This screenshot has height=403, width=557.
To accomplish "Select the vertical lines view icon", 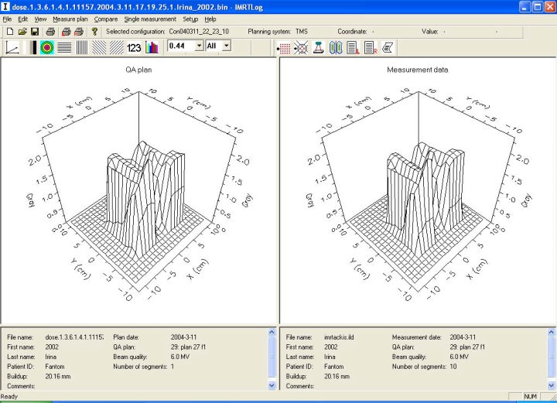I will point(82,47).
